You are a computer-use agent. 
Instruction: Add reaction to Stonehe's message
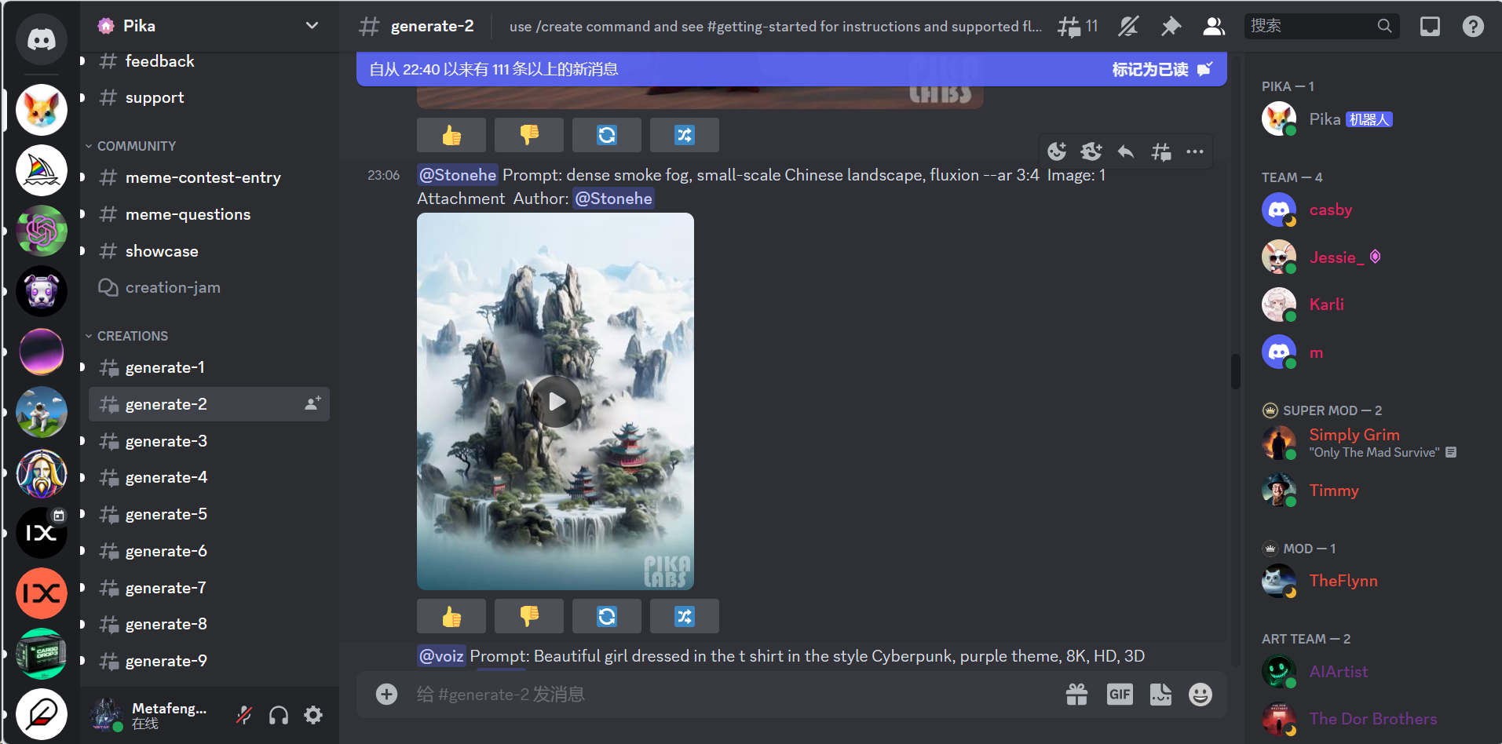1057,151
